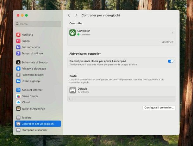This screenshot has width=193, height=146.
Task: Click the Game Center colorful icon
Action: click(18, 96)
